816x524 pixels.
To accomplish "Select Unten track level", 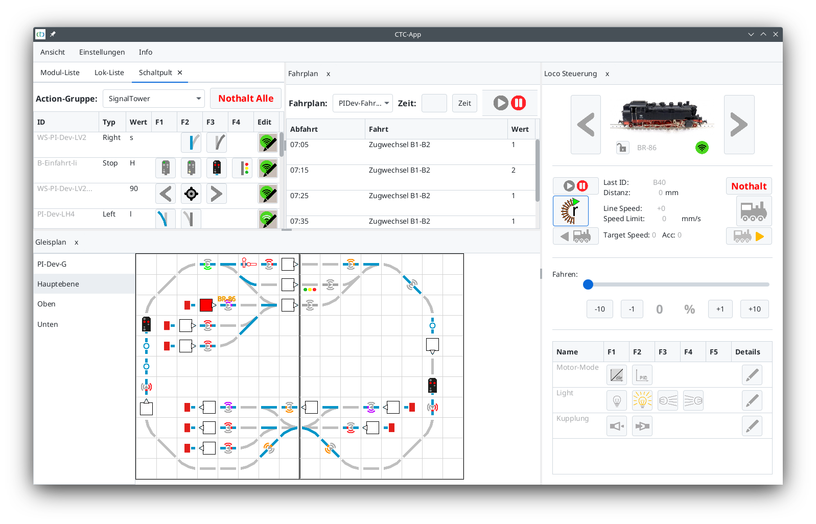I will tap(84, 324).
